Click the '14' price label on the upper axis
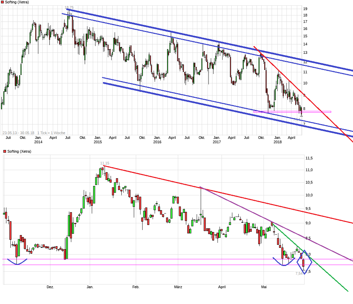The image size is (353, 304). [305, 44]
